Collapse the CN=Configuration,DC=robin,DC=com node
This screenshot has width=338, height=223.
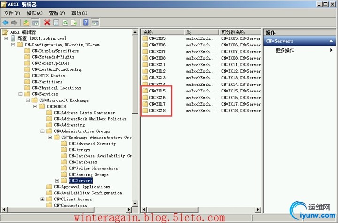pyautogui.click(x=13, y=45)
